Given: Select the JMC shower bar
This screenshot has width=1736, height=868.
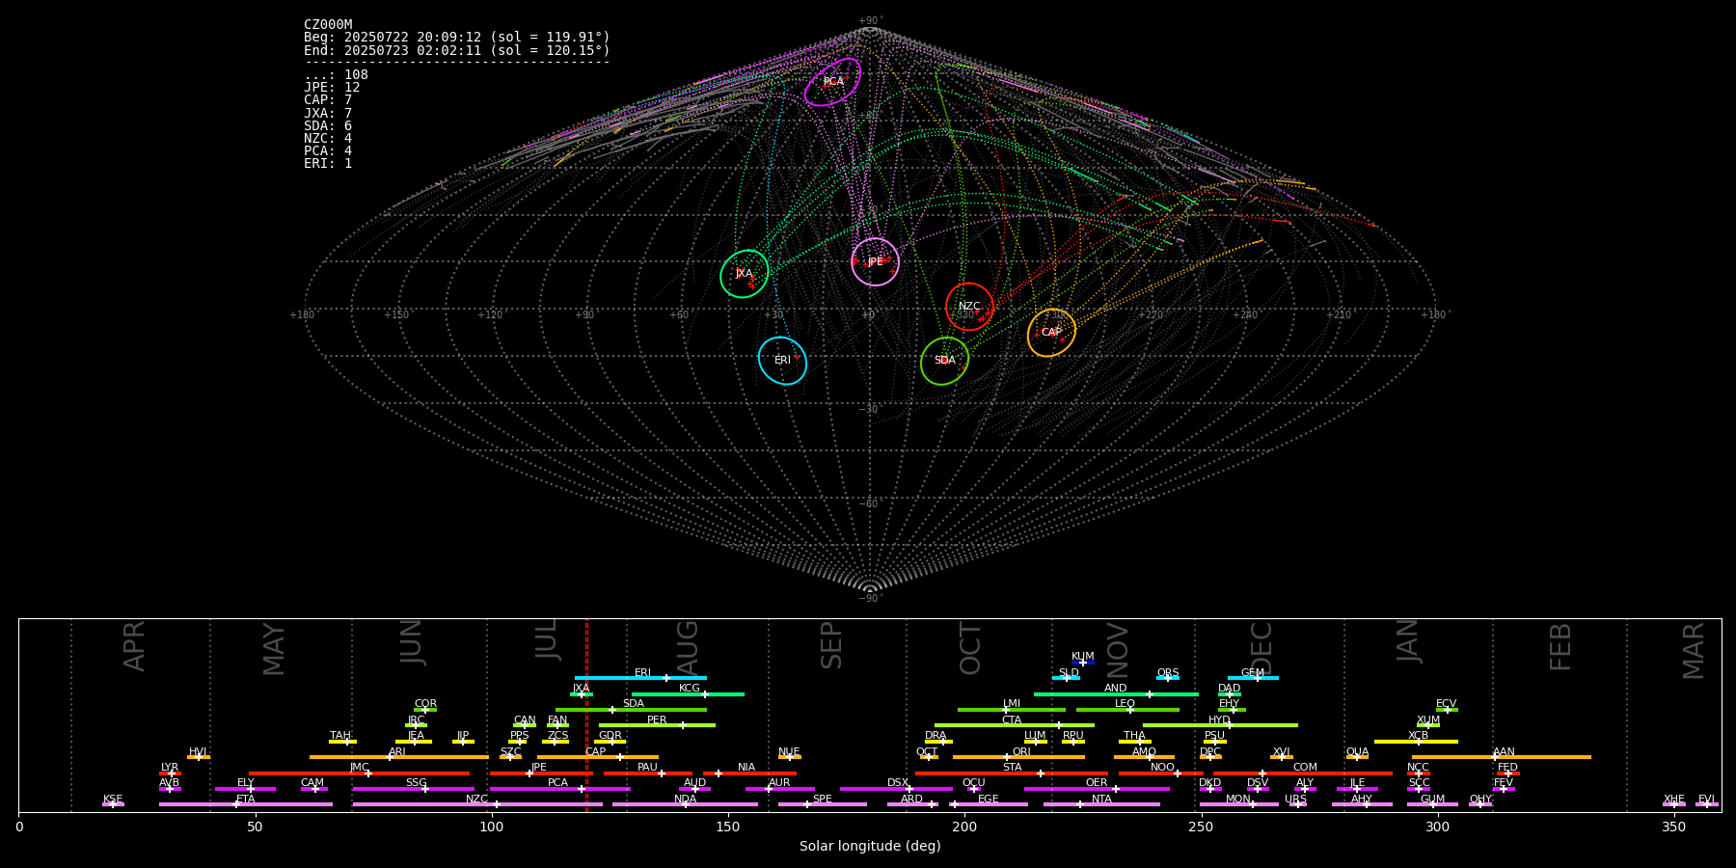Looking at the screenshot, I should 359,773.
